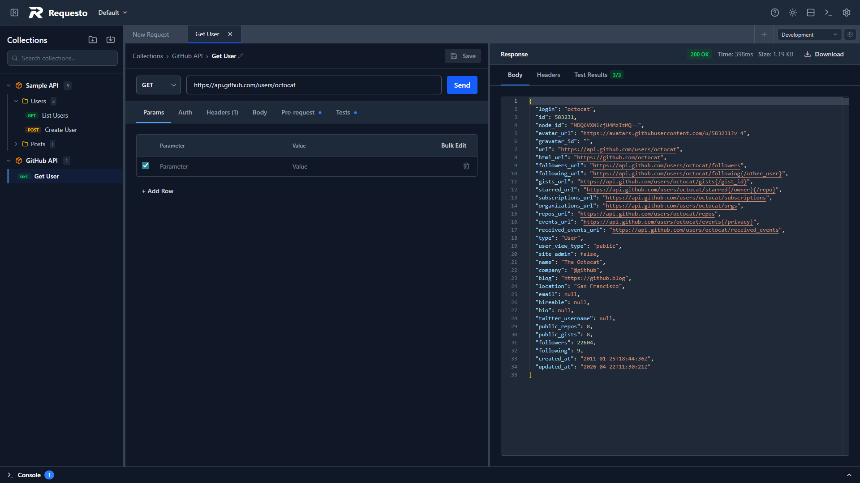Add Row to parameters
The height and width of the screenshot is (483, 860).
click(158, 191)
